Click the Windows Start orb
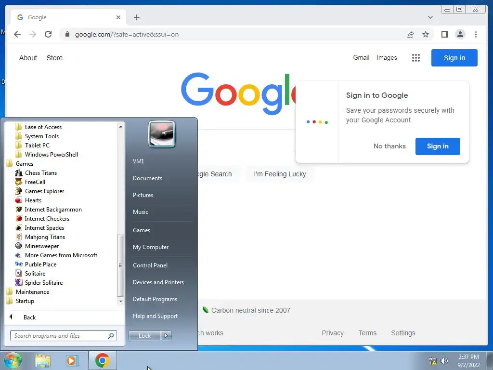The width and height of the screenshot is (493, 370). click(13, 360)
